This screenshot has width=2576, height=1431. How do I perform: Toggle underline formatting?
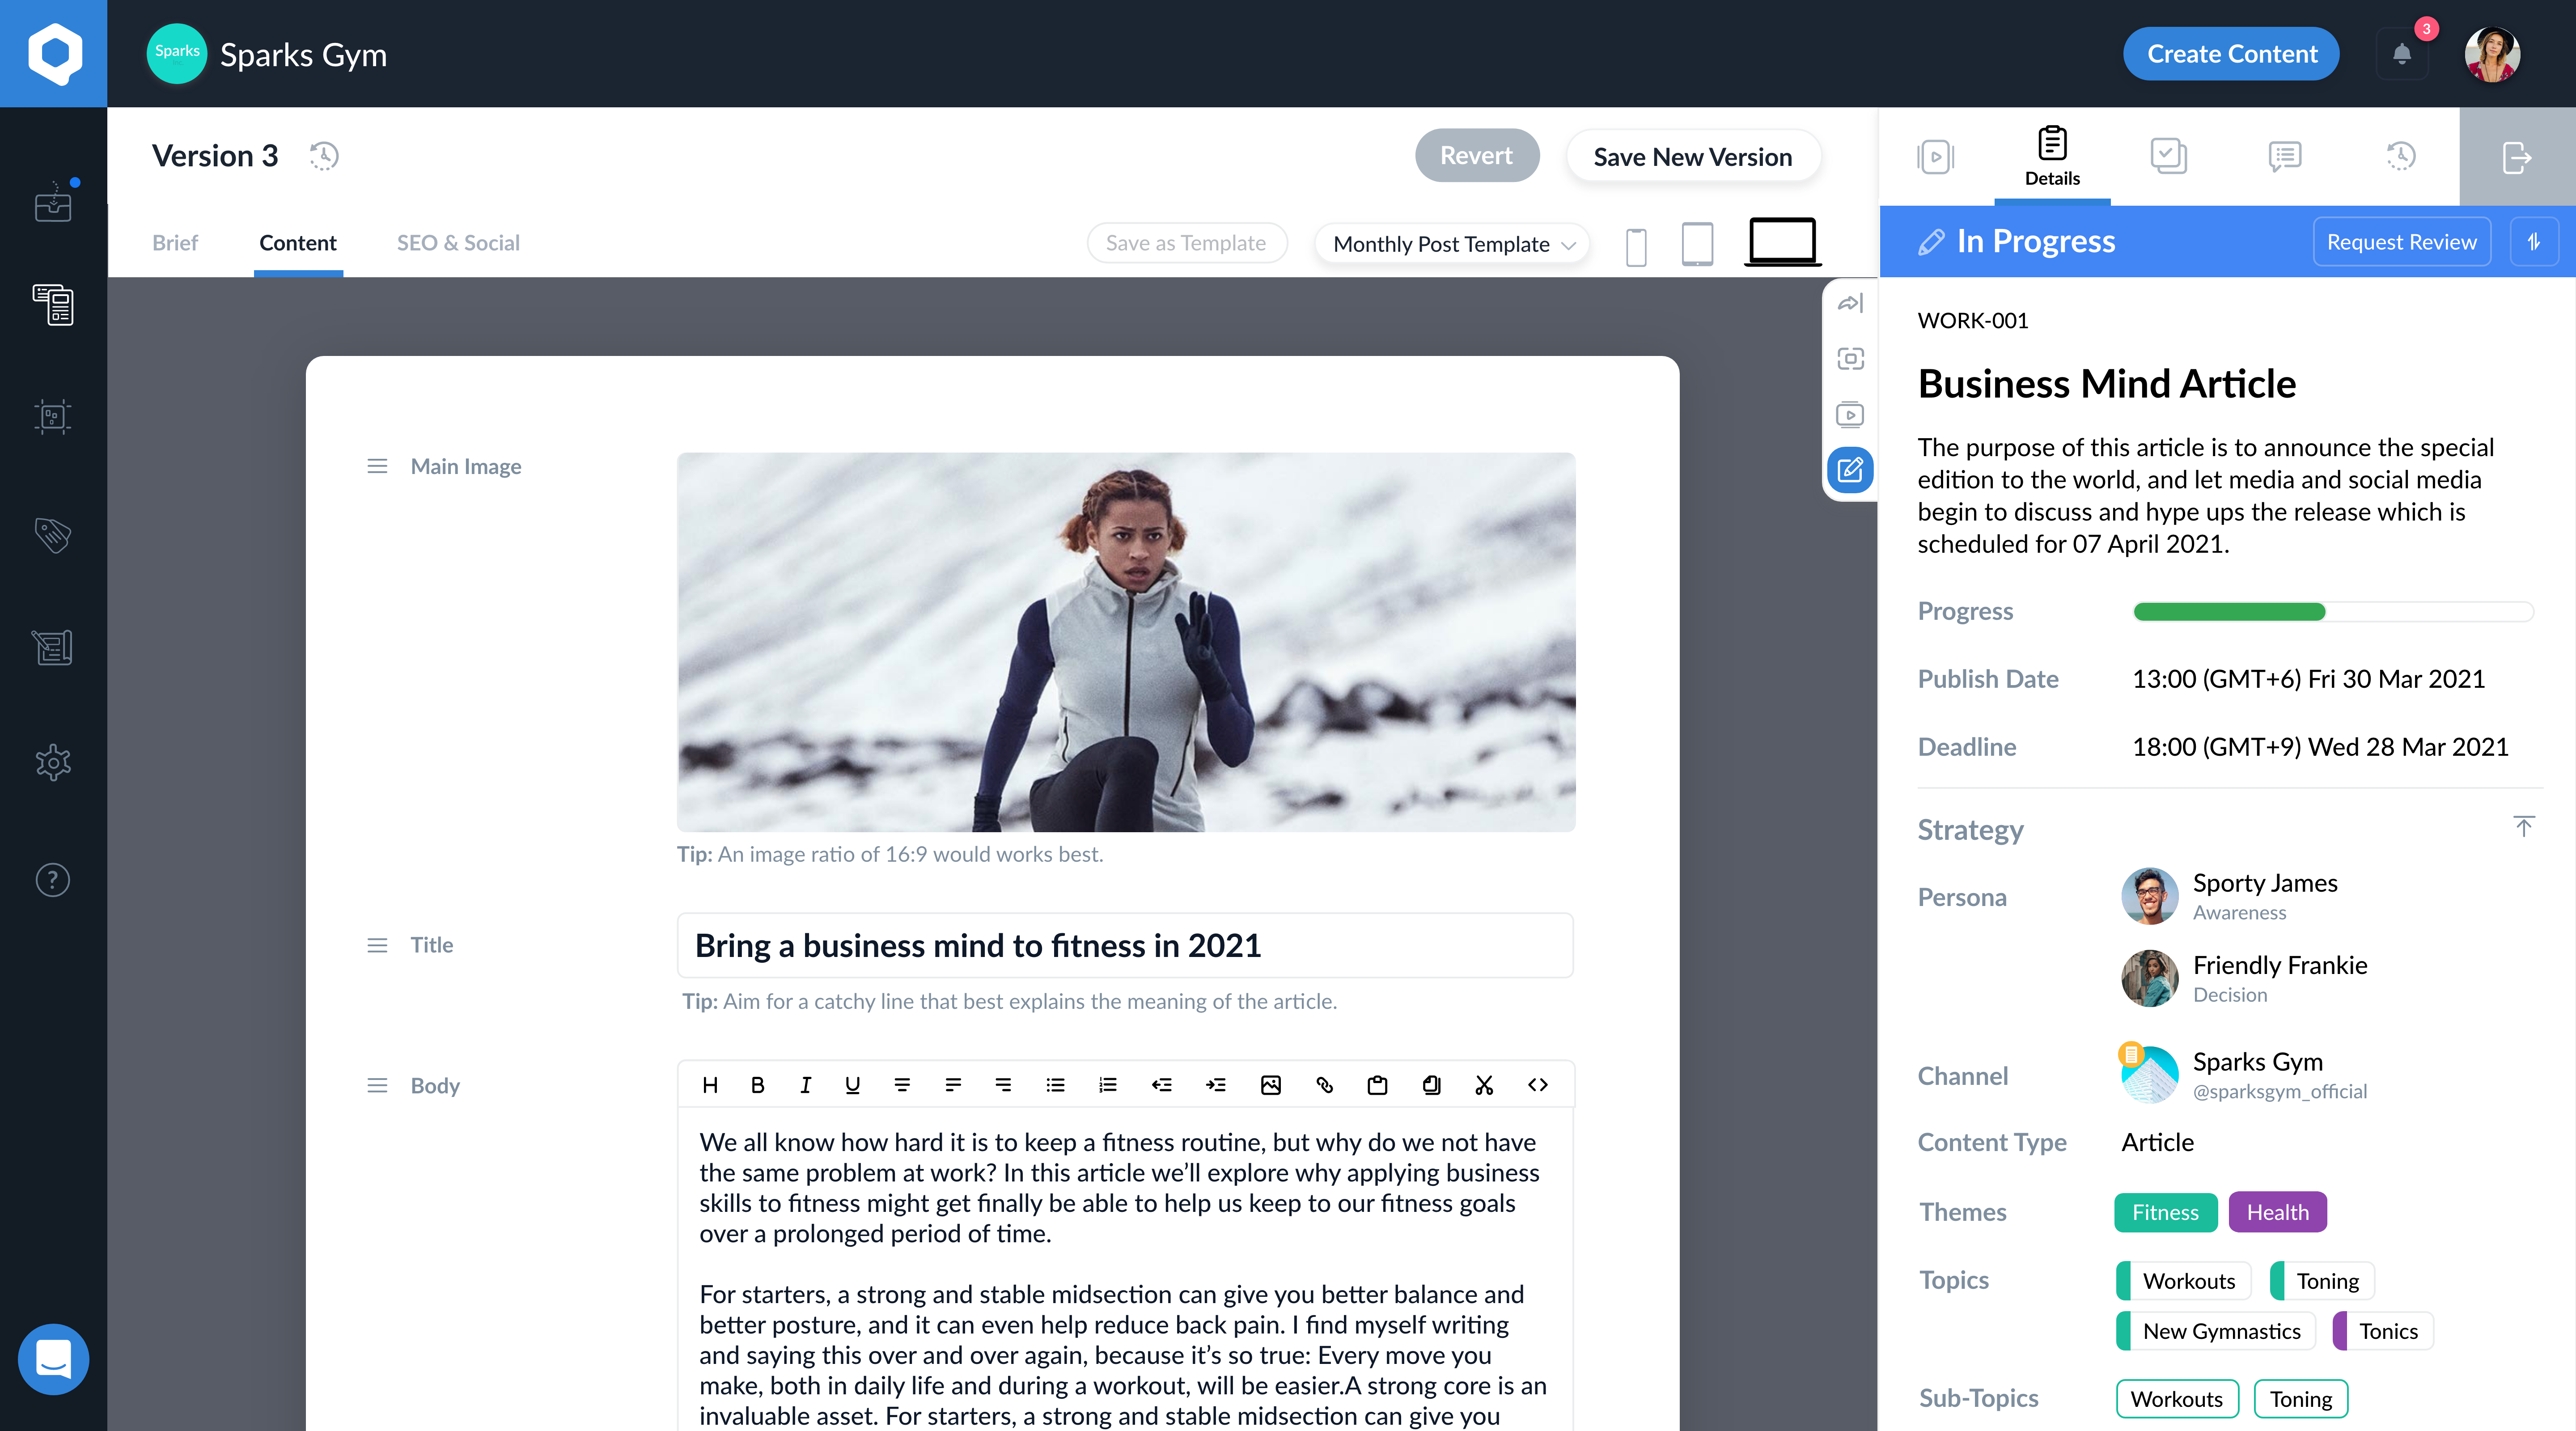[852, 1085]
